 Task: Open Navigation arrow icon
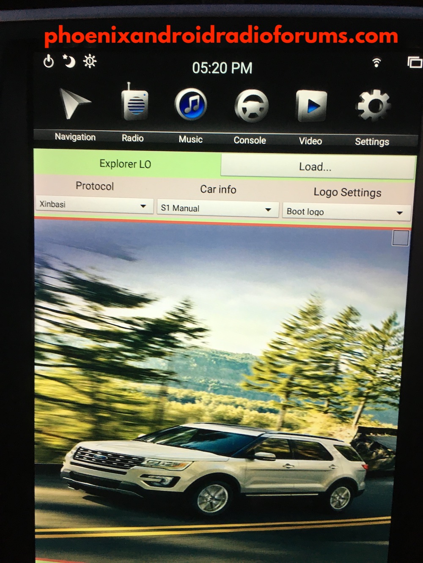pyautogui.click(x=74, y=103)
